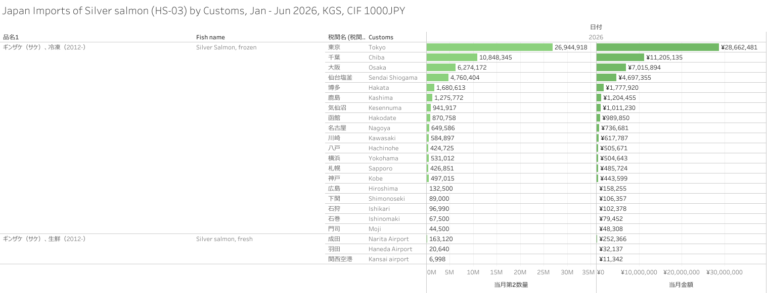Select the Shimonoseki customs label

click(386, 199)
